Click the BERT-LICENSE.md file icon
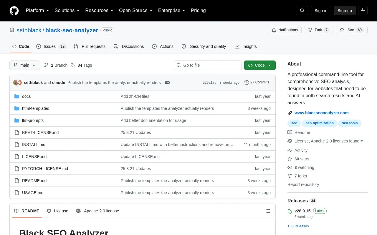Screen dimensions: 377x235 (17, 132)
